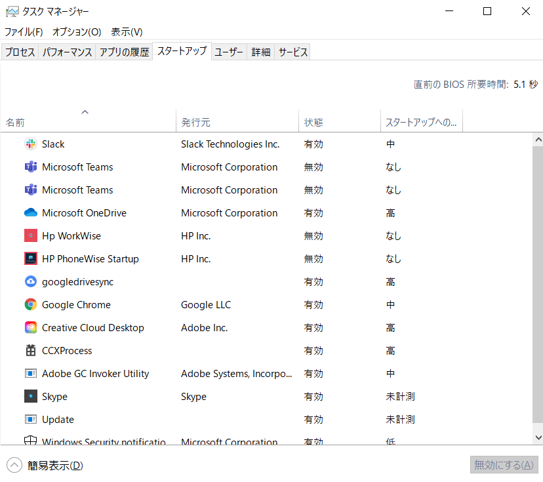The image size is (543, 482).
Task: Click the second Microsoft Teams icon, above OneDrive
Action: tap(30, 190)
